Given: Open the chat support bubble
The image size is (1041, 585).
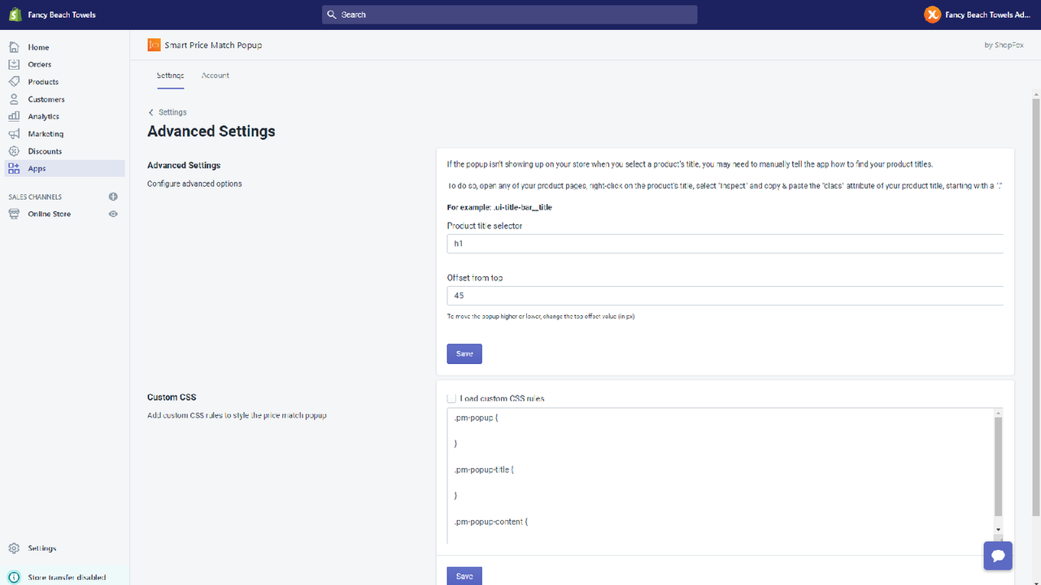Looking at the screenshot, I should click(998, 556).
